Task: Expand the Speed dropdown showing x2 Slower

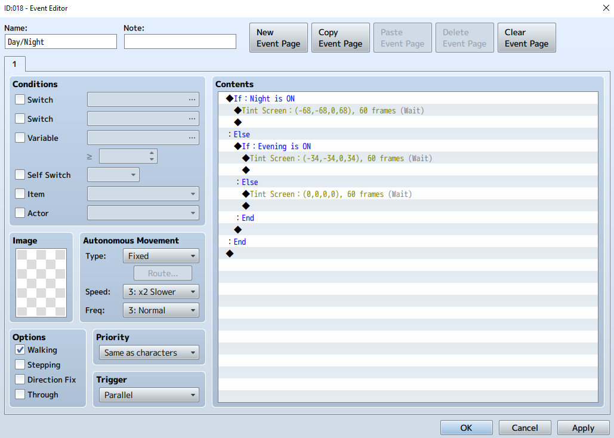Action: click(x=161, y=292)
